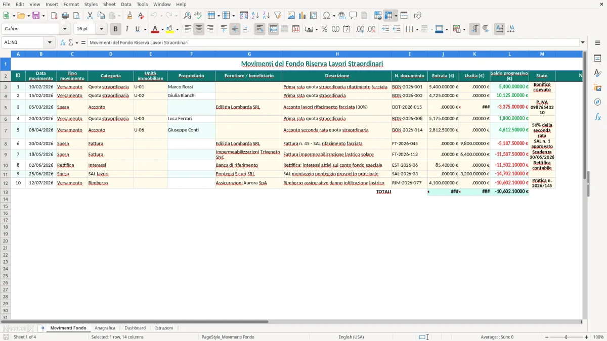Expand the formula bar arrow
Viewport: 607px width, 341px height.
pyautogui.click(x=583, y=42)
